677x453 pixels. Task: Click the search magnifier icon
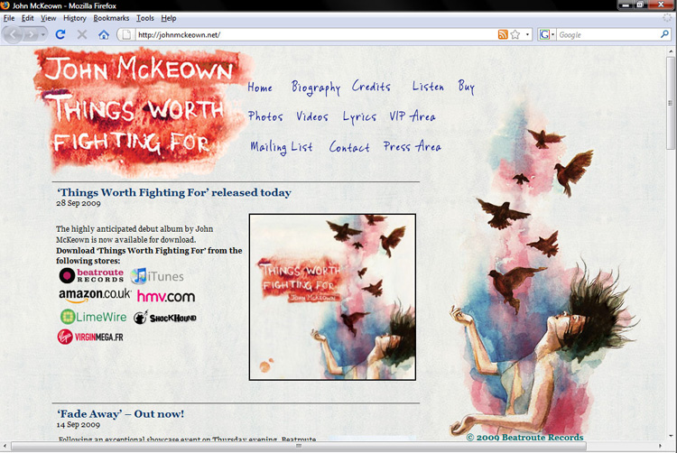tap(664, 34)
